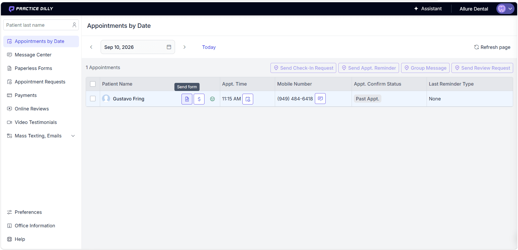Click the Assistant button in top bar

pos(428,9)
